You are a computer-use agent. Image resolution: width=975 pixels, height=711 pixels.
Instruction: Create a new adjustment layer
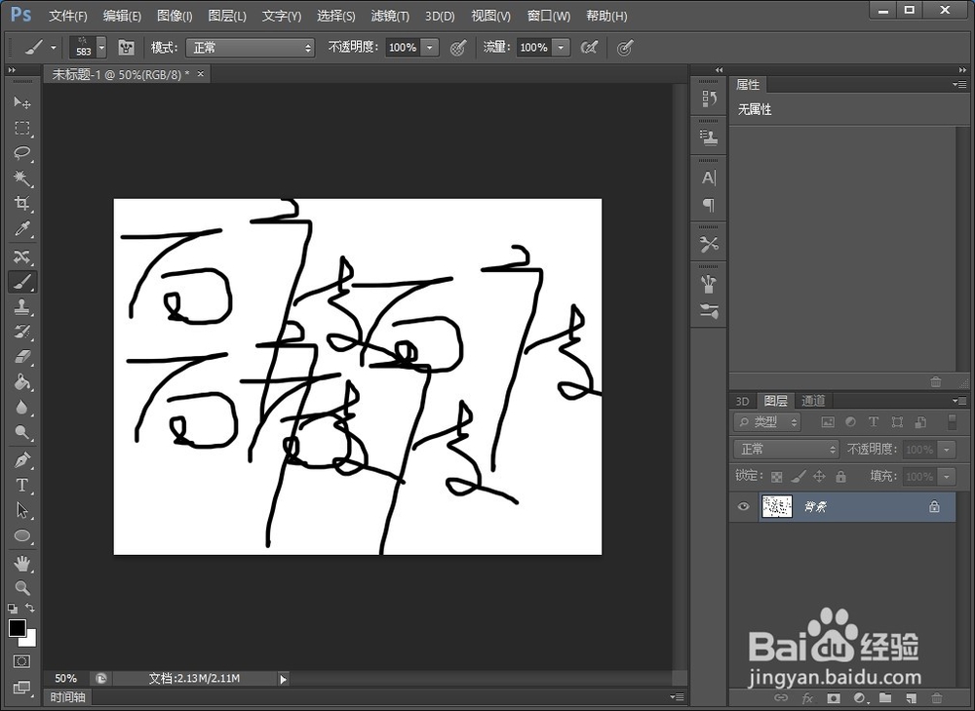(859, 698)
